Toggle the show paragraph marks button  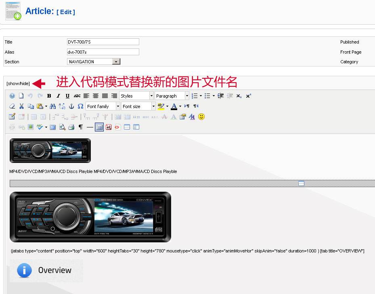coord(81,127)
